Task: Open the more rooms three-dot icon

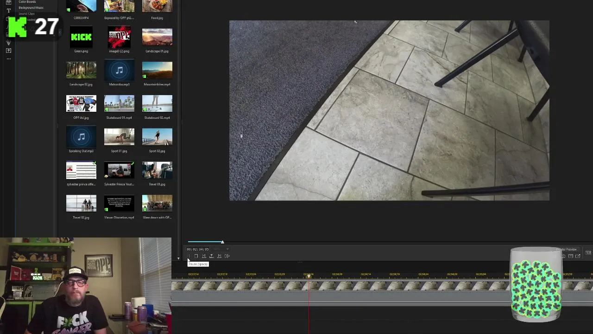Action: click(8, 59)
